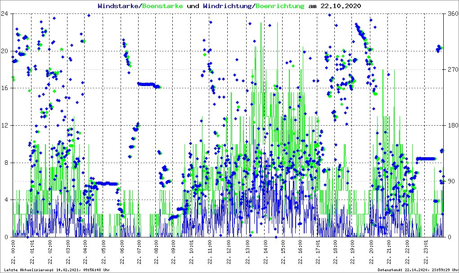
Task: Click right axis value 270
Action: (x=453, y=69)
